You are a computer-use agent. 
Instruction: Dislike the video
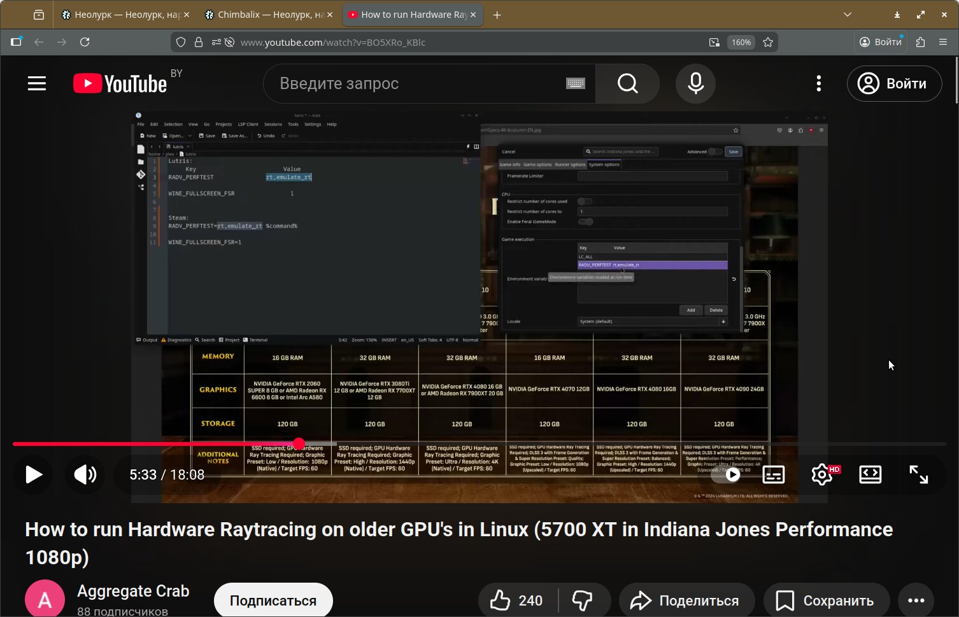[x=583, y=600]
